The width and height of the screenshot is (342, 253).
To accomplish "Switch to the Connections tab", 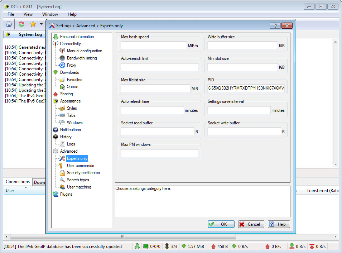I will tap(18, 182).
